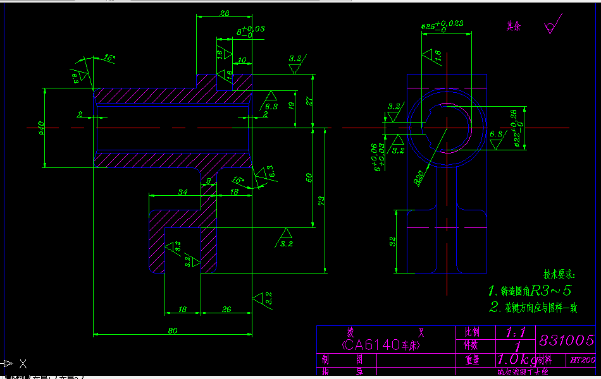This screenshot has width=601, height=379.
Task: Select the 34 horizontal dimension
Action: 183,192
